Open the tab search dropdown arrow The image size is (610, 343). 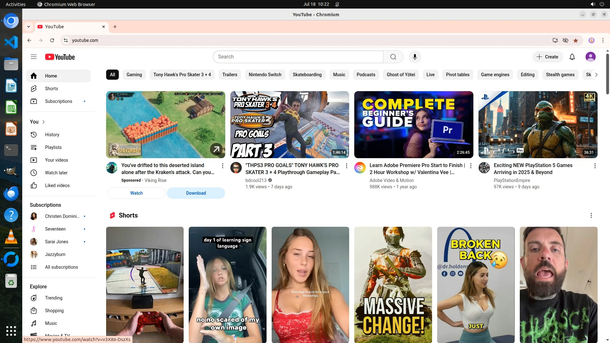click(29, 27)
